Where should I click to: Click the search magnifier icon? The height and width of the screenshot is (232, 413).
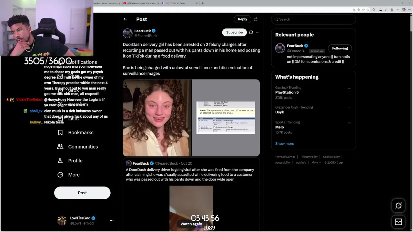click(x=276, y=19)
